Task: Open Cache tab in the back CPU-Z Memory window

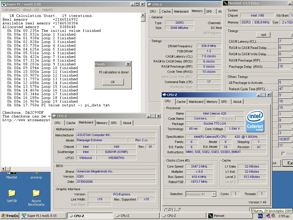Action: (x=166, y=11)
